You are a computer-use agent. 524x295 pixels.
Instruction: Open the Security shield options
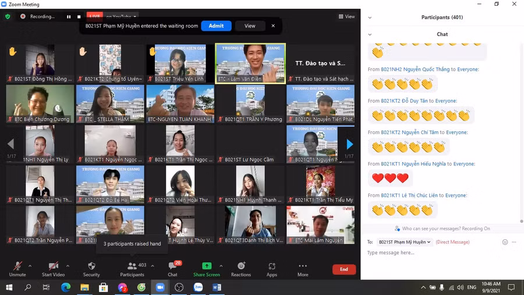coord(91,265)
